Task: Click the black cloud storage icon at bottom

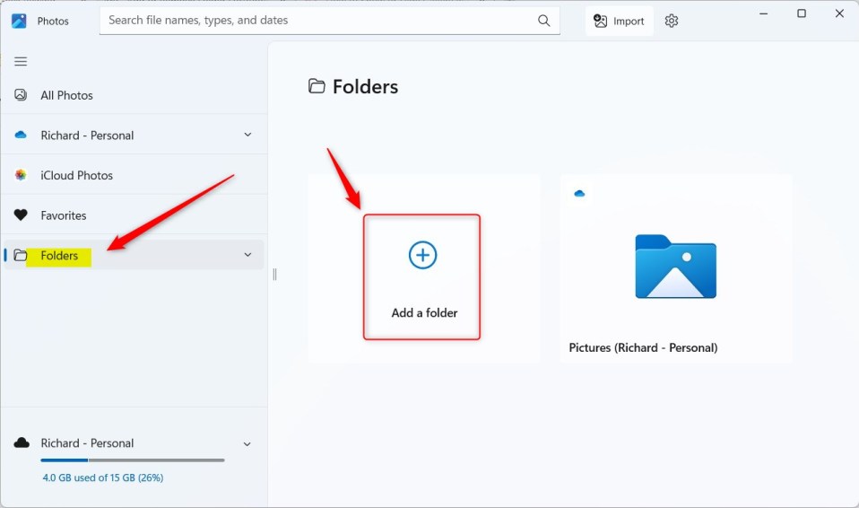Action: point(22,442)
